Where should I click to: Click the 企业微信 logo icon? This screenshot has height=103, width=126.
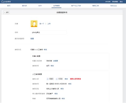pos(2,2)
